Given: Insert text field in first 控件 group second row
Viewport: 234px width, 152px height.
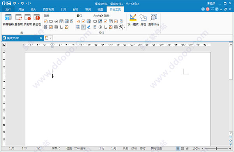Looking at the screenshot, I should [x=51, y=27].
